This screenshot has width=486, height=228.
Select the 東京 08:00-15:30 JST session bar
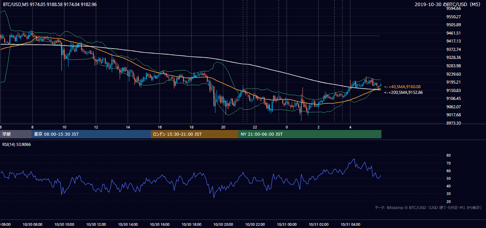pos(91,134)
